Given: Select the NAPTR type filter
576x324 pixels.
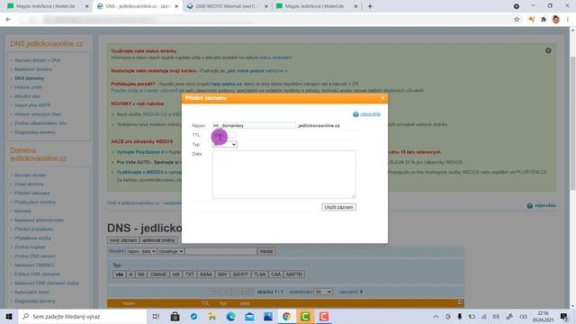Looking at the screenshot, I should coord(294,274).
